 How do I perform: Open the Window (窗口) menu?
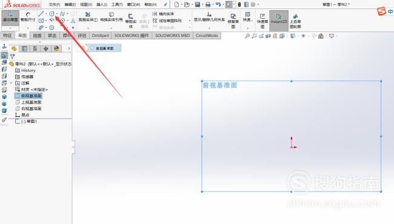pyautogui.click(x=133, y=4)
